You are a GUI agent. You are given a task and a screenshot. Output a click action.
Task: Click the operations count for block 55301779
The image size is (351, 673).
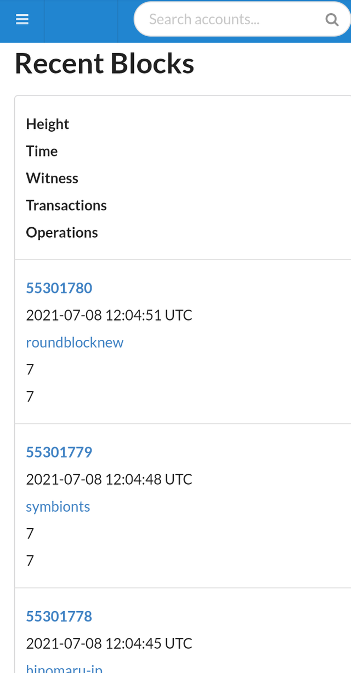30,560
